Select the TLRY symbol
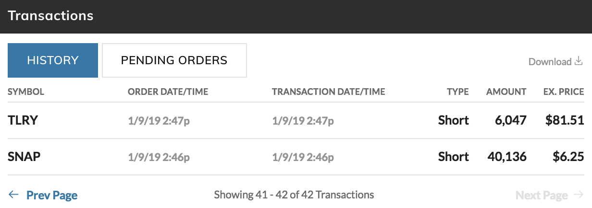This screenshot has width=592, height=208. pyautogui.click(x=23, y=120)
